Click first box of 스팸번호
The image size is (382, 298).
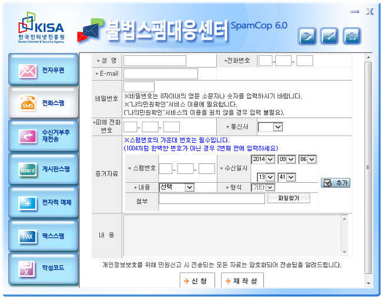pyautogui.click(x=165, y=169)
